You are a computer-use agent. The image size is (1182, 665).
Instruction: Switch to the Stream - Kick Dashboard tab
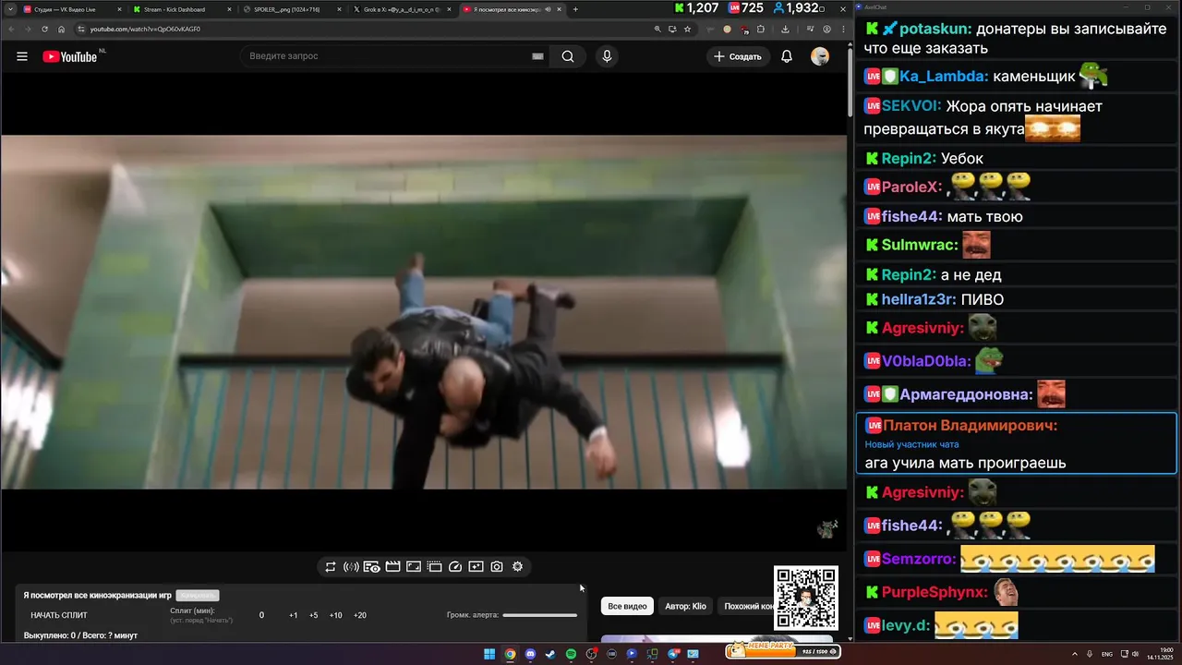click(x=175, y=9)
